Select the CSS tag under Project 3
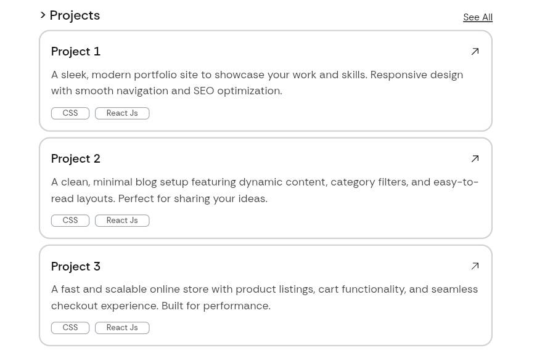The width and height of the screenshot is (537, 358). [70, 327]
